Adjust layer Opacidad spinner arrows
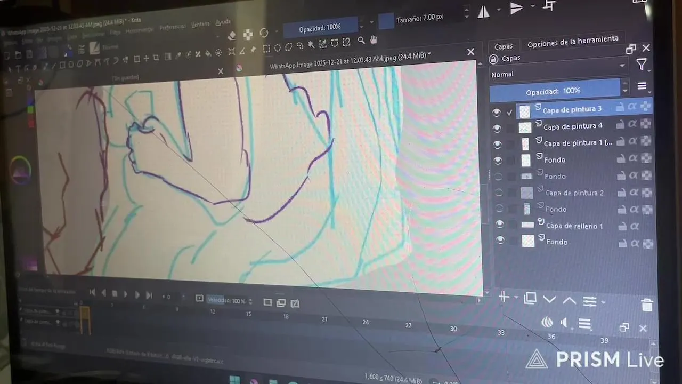 (626, 87)
